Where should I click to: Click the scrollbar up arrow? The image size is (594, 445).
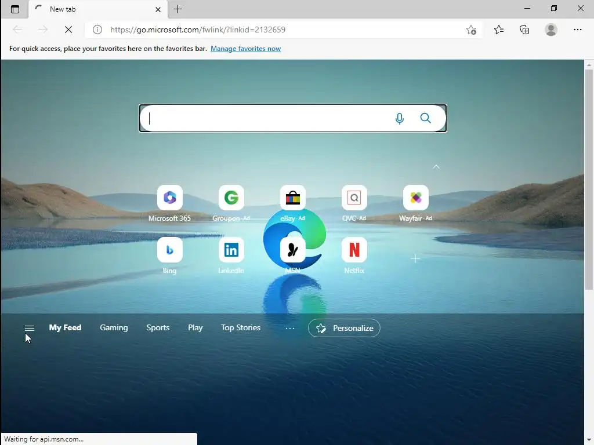(x=589, y=65)
